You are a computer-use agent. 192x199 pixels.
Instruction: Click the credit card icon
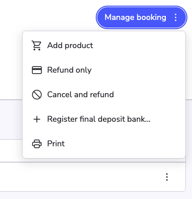(x=37, y=70)
